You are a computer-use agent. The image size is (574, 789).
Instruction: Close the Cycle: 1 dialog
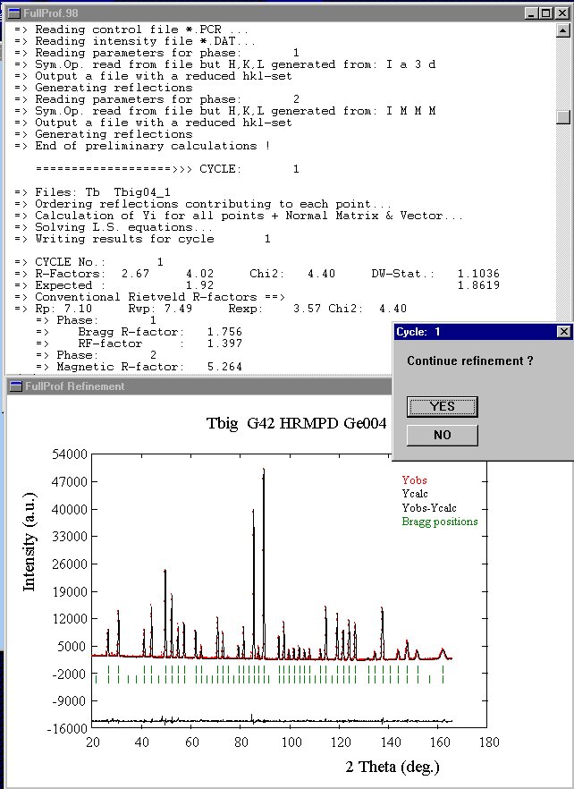562,332
